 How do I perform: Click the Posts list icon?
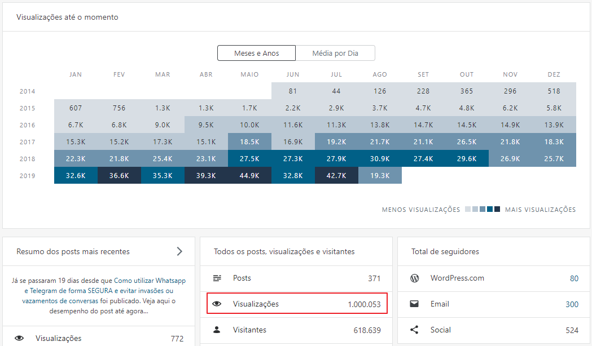[x=217, y=278]
